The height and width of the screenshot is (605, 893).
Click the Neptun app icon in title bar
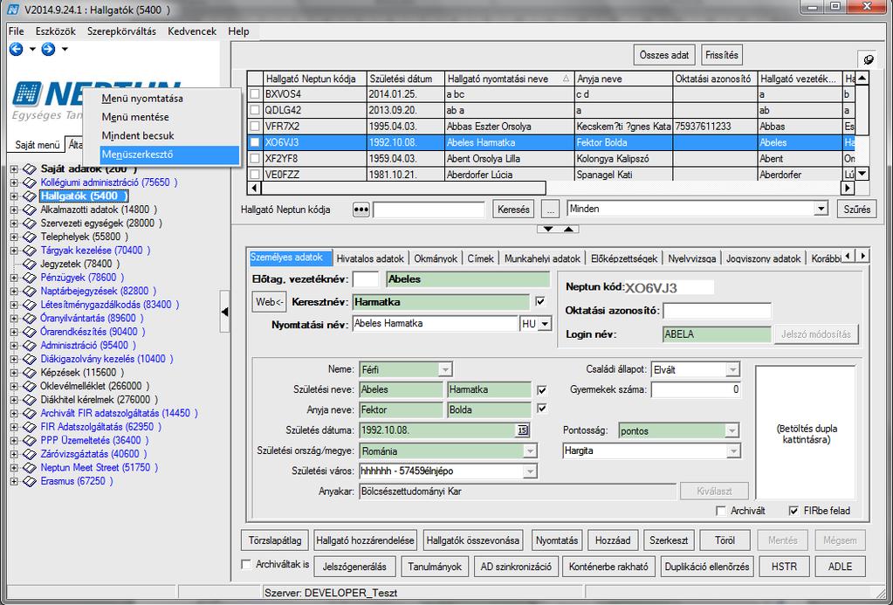(x=12, y=10)
